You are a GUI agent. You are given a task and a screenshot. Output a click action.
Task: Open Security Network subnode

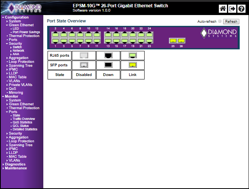[19, 51]
